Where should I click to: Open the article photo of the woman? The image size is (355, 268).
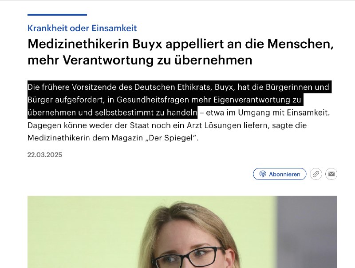tap(182, 232)
